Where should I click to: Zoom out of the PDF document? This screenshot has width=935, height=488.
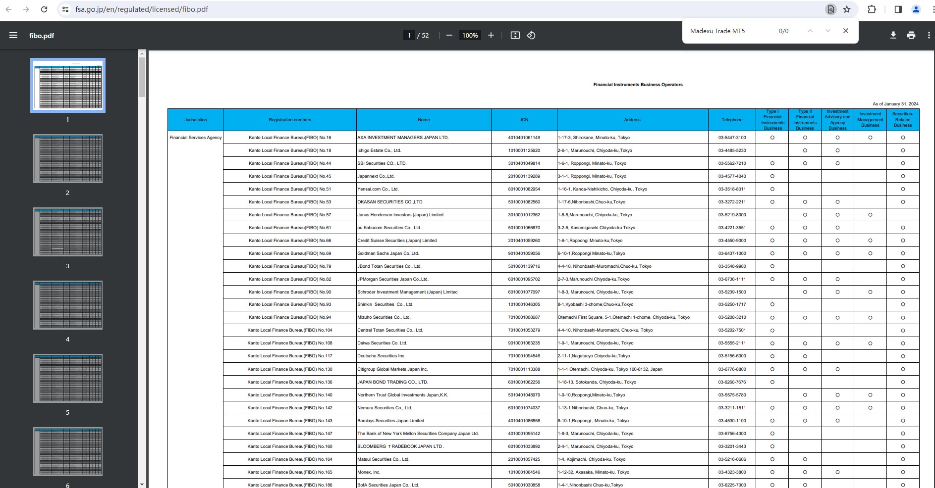coord(449,35)
